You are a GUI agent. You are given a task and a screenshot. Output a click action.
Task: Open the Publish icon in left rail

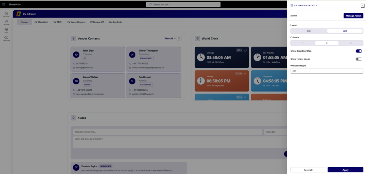(6, 21)
